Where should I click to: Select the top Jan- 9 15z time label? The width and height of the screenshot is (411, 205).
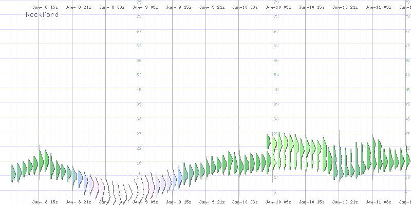click(178, 8)
